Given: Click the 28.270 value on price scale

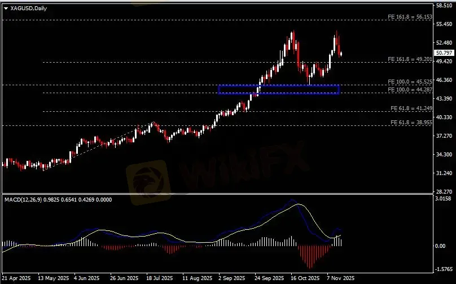Looking at the screenshot, I should (445, 191).
